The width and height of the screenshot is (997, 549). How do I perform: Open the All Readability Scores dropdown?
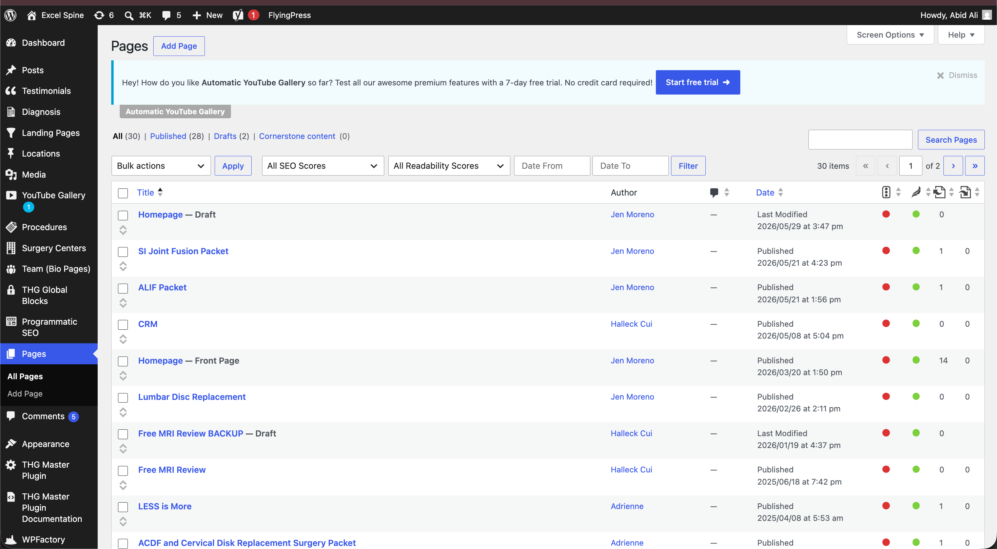click(x=449, y=166)
